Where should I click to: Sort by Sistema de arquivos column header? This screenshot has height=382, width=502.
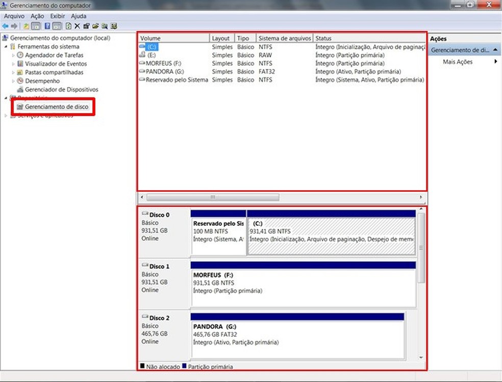[285, 38]
